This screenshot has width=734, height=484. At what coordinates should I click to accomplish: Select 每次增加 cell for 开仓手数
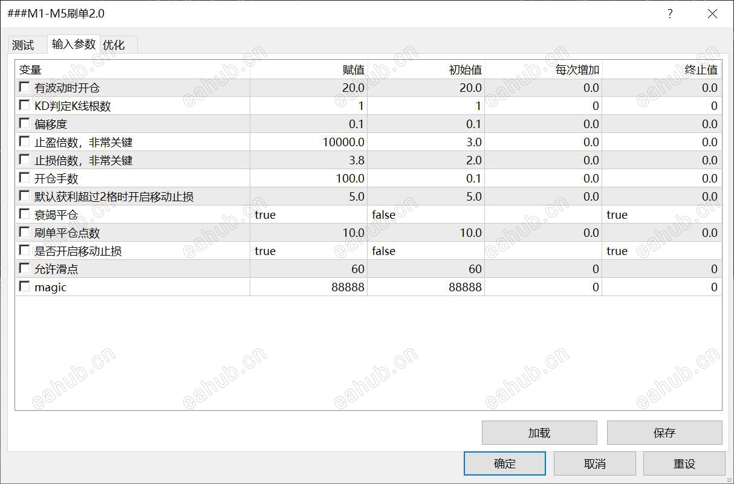point(544,178)
